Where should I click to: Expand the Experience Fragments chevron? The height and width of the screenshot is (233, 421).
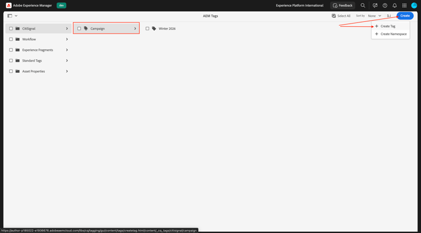click(67, 50)
